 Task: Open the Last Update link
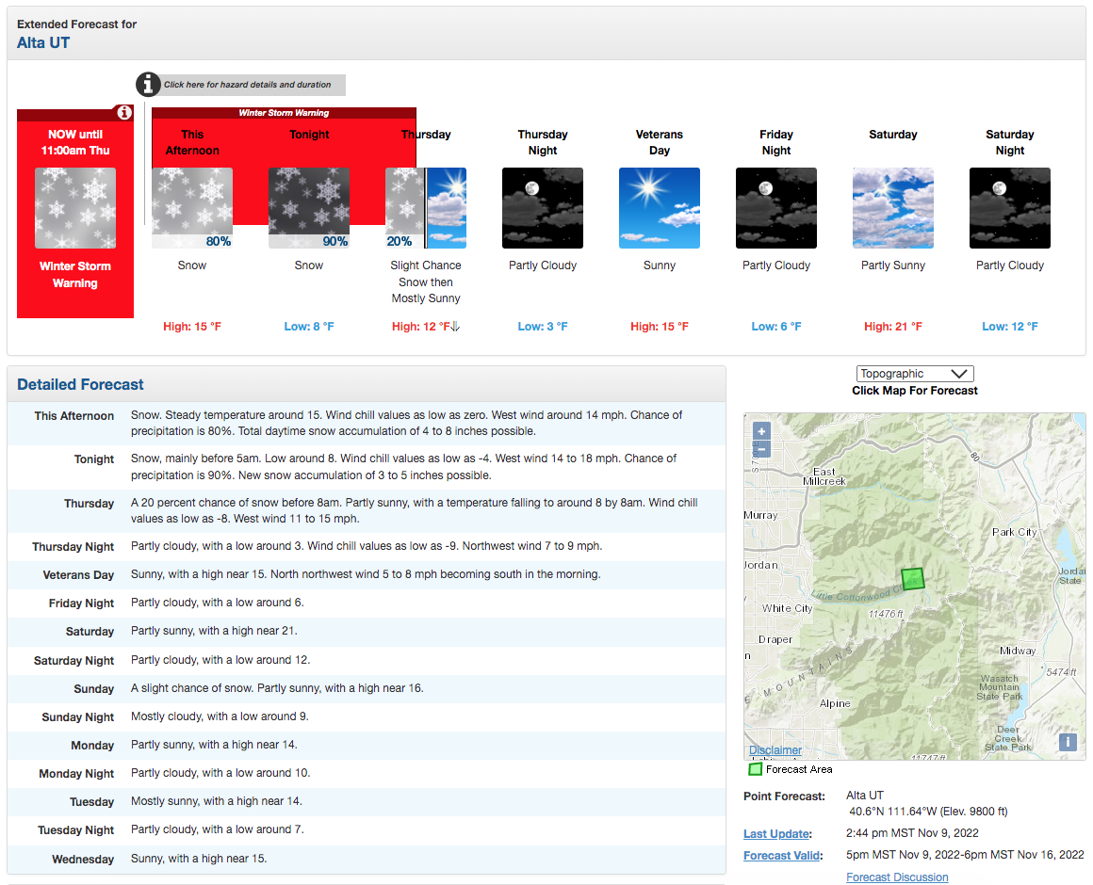point(777,833)
